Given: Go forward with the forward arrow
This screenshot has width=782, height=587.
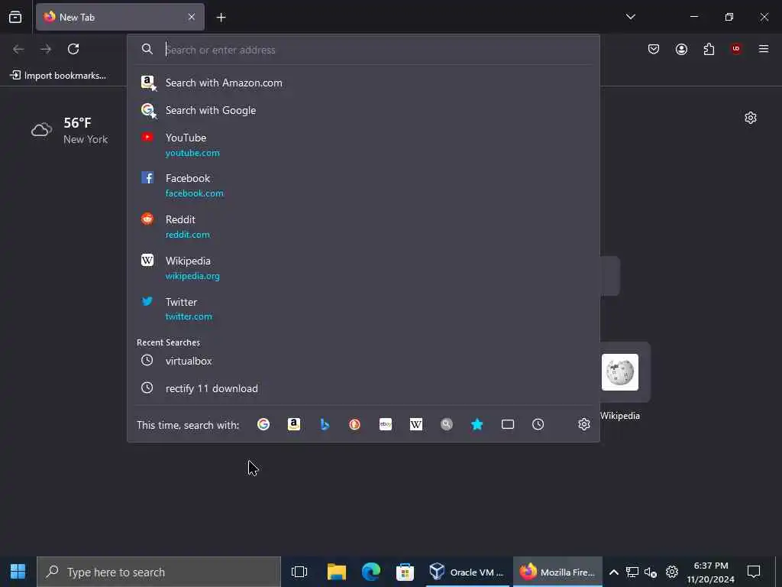Looking at the screenshot, I should [x=46, y=49].
